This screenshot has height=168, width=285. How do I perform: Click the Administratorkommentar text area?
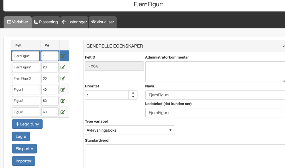[215, 72]
